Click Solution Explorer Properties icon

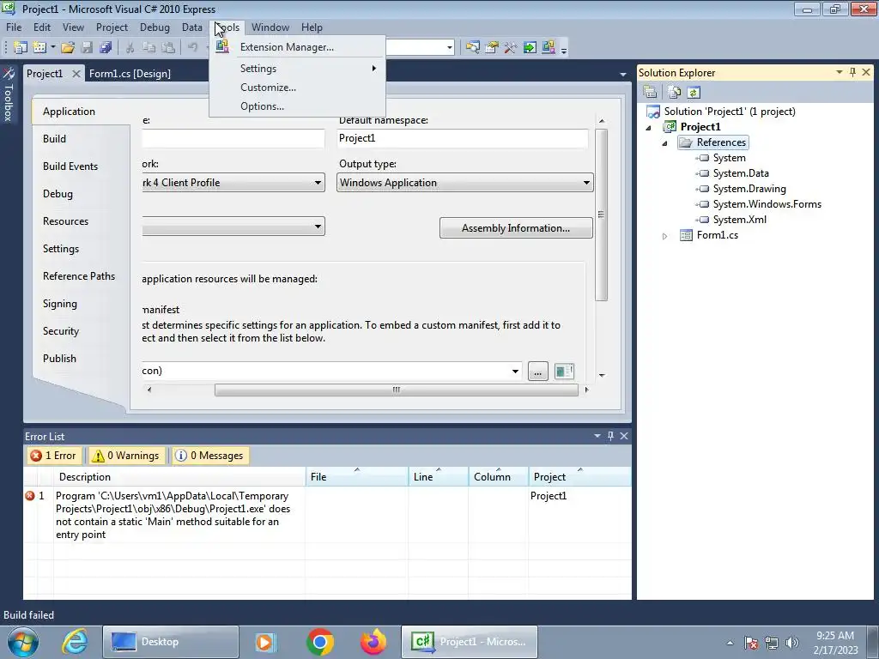click(x=651, y=93)
